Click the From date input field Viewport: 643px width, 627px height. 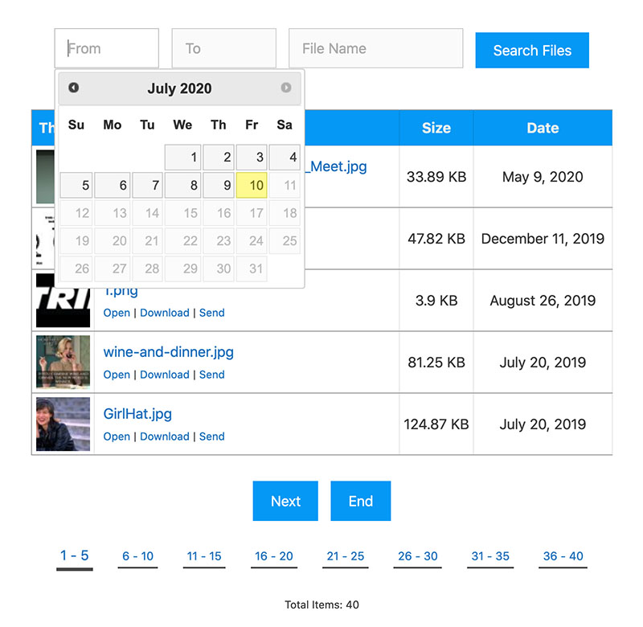point(107,48)
